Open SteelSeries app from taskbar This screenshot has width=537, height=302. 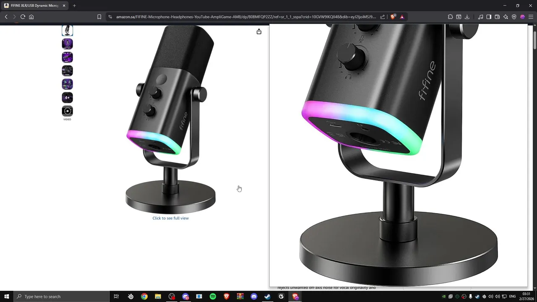130,297
